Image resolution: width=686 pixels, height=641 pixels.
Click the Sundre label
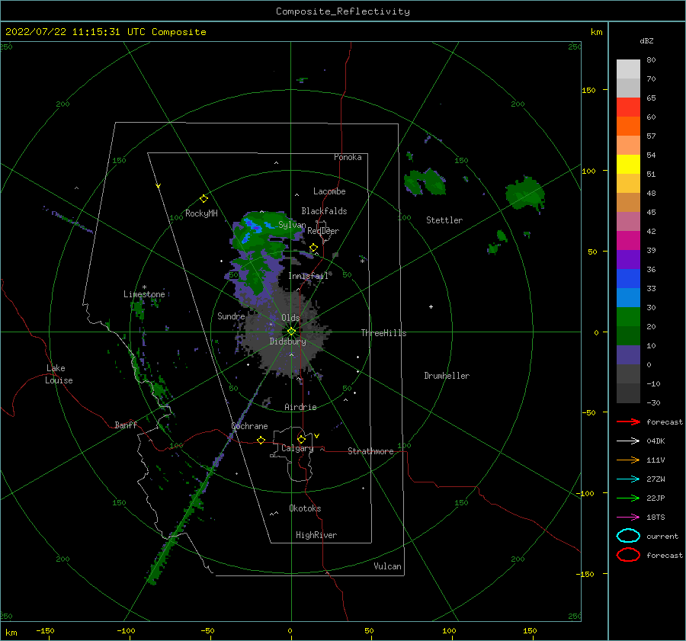click(x=231, y=316)
